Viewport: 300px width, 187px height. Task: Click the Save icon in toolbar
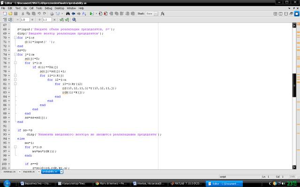(x=17, y=14)
